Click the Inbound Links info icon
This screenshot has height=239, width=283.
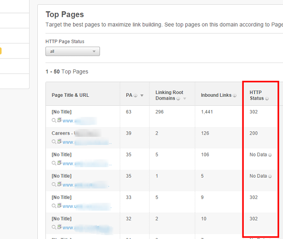(x=234, y=95)
